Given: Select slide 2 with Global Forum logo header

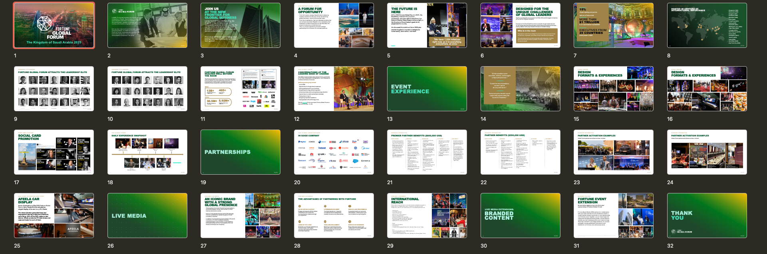Looking at the screenshot, I should point(147,26).
